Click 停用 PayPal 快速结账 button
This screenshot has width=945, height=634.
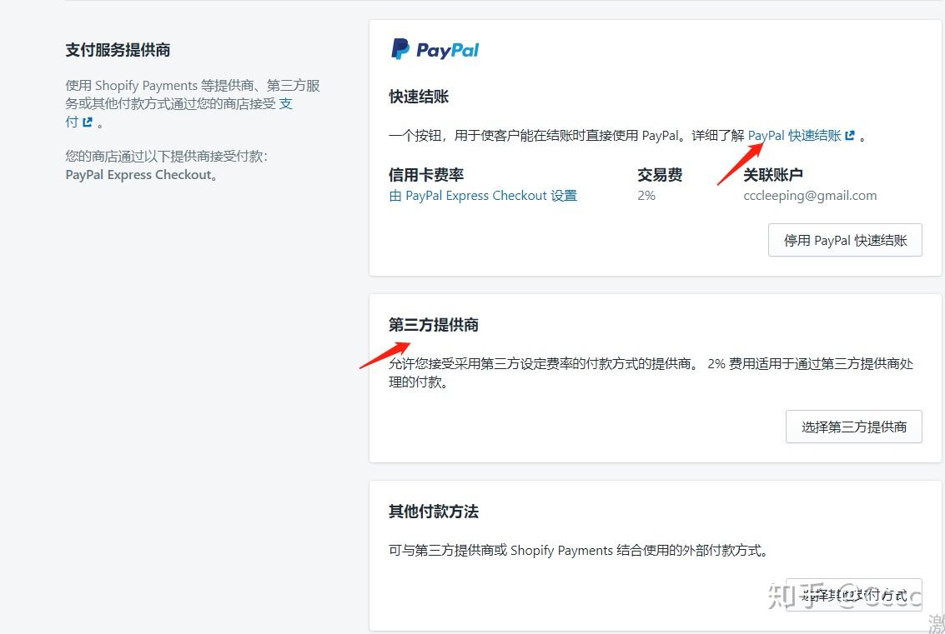tap(845, 240)
